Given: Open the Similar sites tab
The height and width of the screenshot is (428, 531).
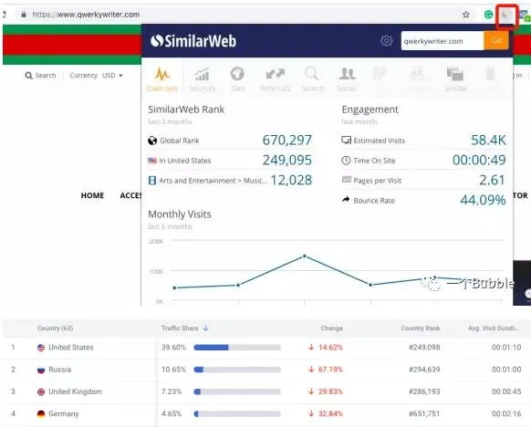Looking at the screenshot, I should pyautogui.click(x=455, y=79).
